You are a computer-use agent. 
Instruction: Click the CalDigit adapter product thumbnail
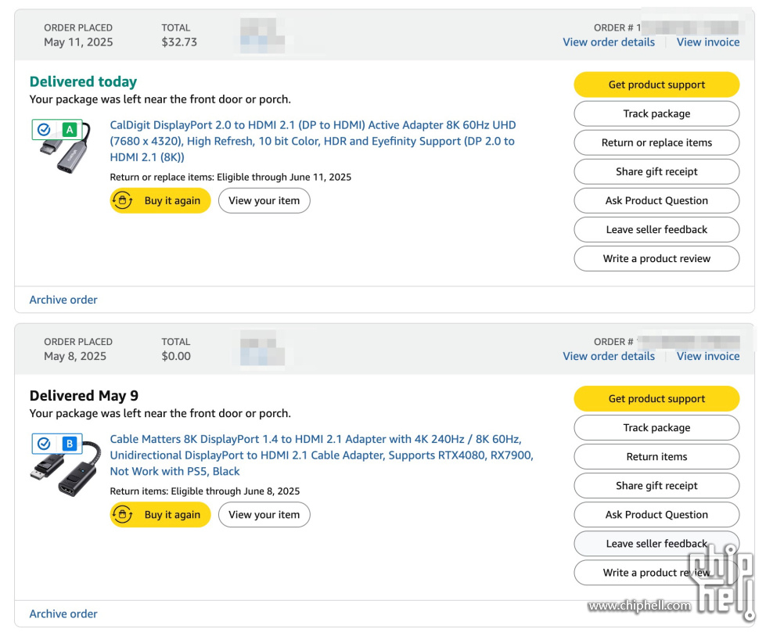pos(62,145)
